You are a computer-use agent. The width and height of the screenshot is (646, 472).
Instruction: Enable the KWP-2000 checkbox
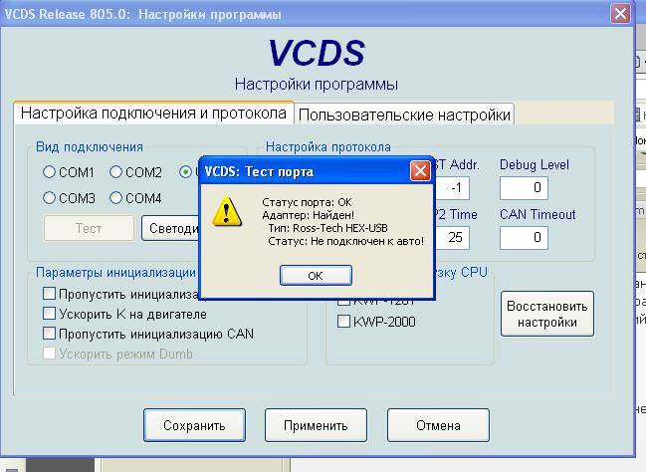pyautogui.click(x=344, y=322)
